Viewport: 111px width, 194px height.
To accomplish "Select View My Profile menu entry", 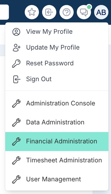I will click(57, 32).
